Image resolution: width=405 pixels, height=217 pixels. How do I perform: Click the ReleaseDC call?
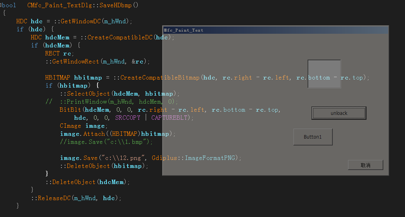pyautogui.click(x=54, y=198)
